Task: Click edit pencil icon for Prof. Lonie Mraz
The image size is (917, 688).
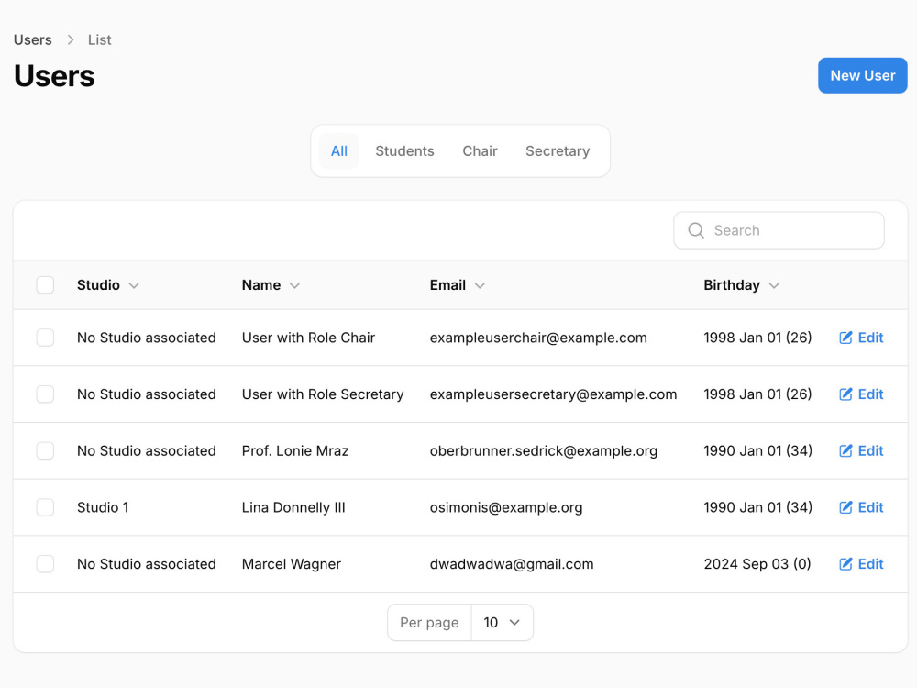Action: (x=845, y=451)
